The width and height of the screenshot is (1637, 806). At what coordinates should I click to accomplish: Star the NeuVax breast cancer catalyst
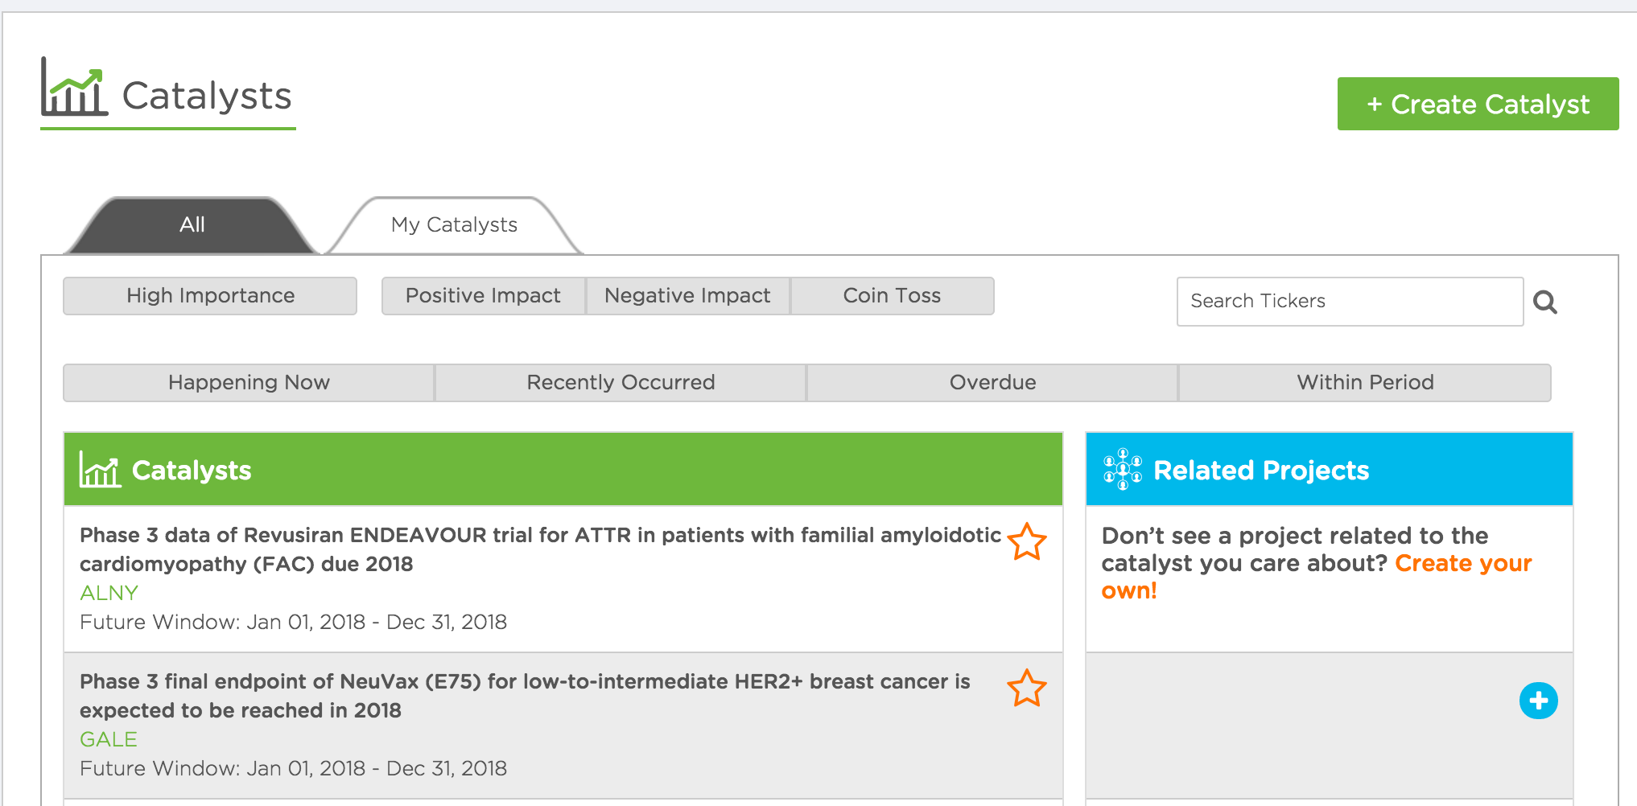pyautogui.click(x=1026, y=689)
